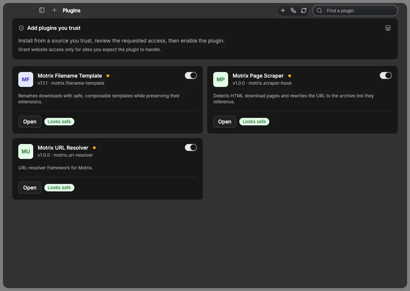Disable the Motrix Filename Template plugin
Viewport: 410px width, 291px height.
click(190, 76)
